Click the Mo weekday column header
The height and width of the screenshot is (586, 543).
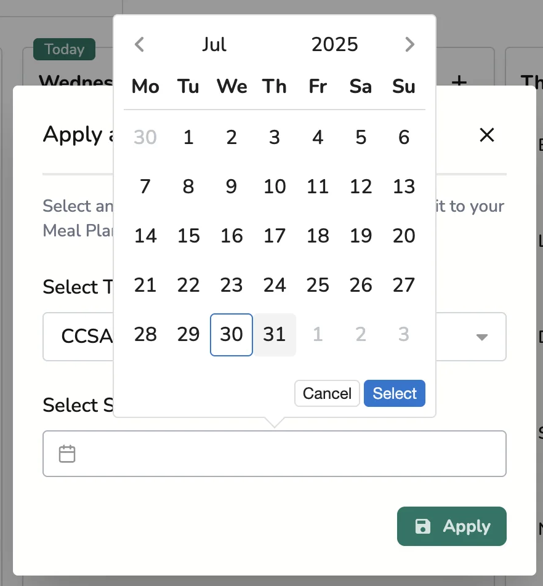coord(145,87)
